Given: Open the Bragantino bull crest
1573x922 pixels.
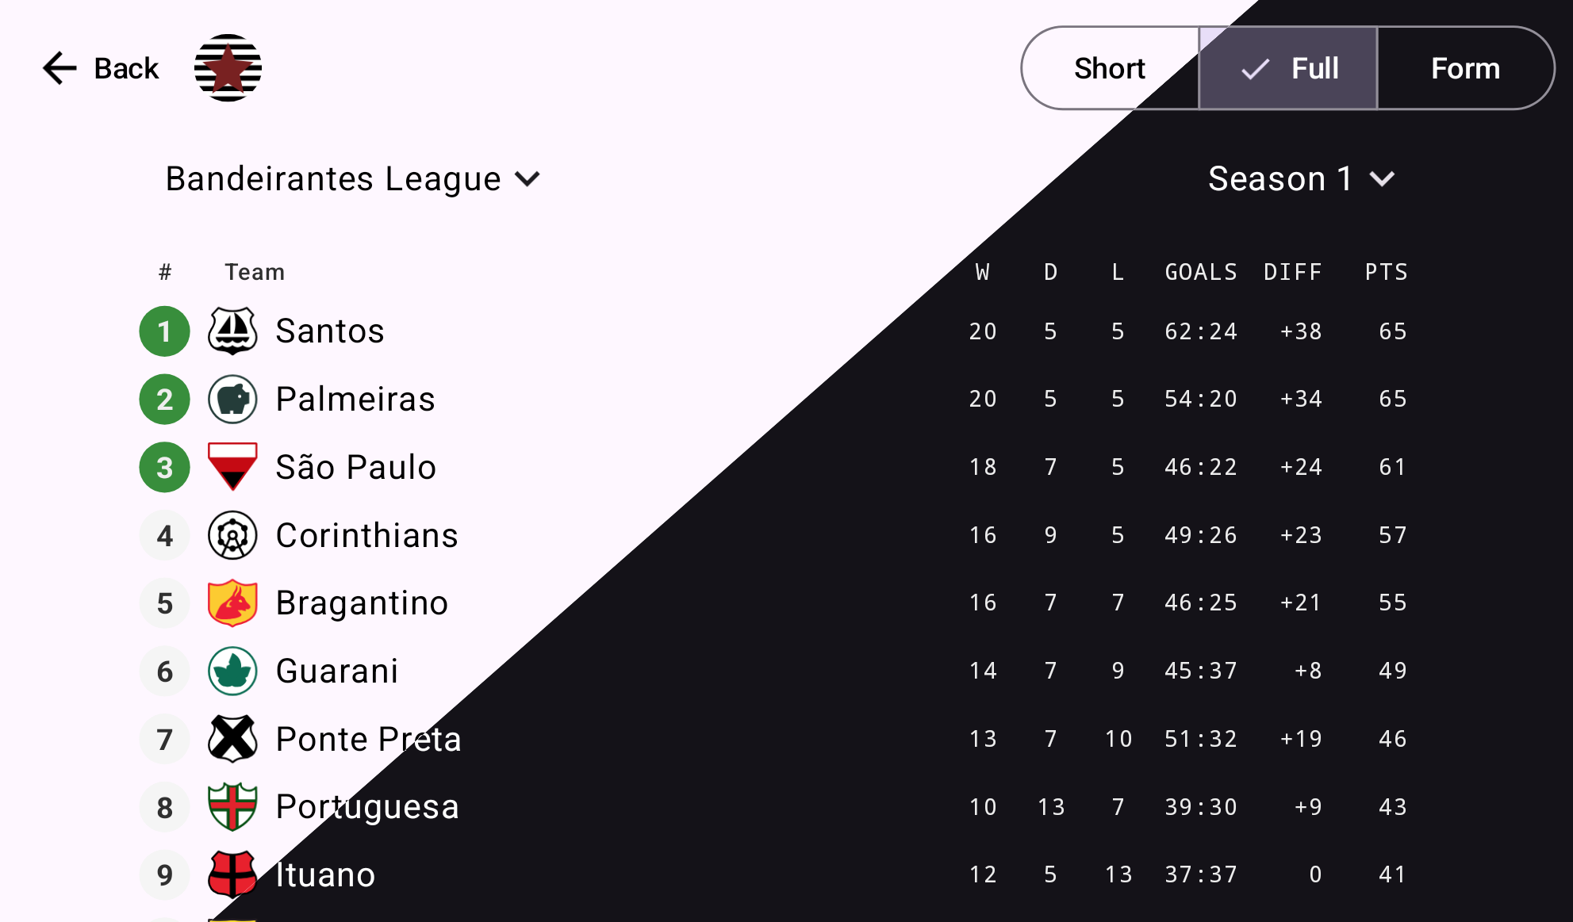Looking at the screenshot, I should [232, 603].
